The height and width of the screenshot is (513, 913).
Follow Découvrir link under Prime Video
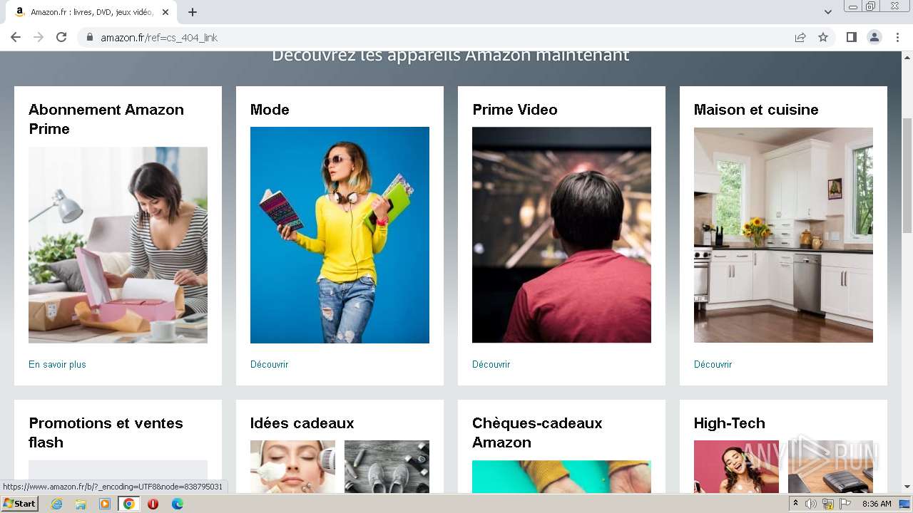pos(491,364)
